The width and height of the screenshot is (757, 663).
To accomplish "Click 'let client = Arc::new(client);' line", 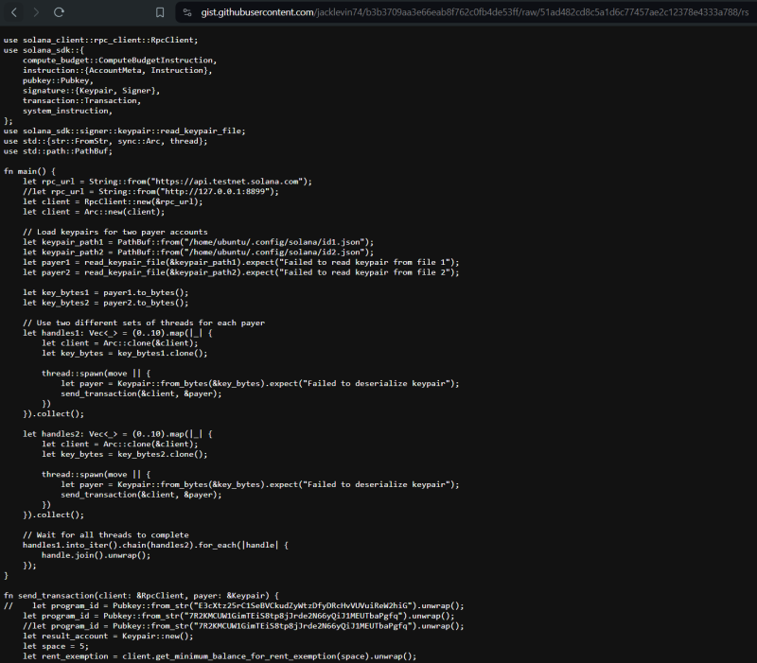I will (x=94, y=212).
